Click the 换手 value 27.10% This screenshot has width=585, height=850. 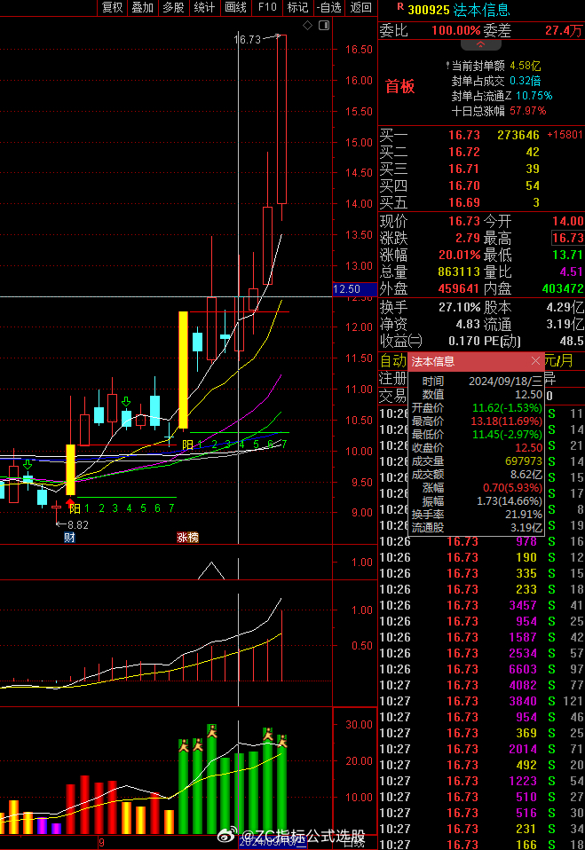pyautogui.click(x=459, y=307)
